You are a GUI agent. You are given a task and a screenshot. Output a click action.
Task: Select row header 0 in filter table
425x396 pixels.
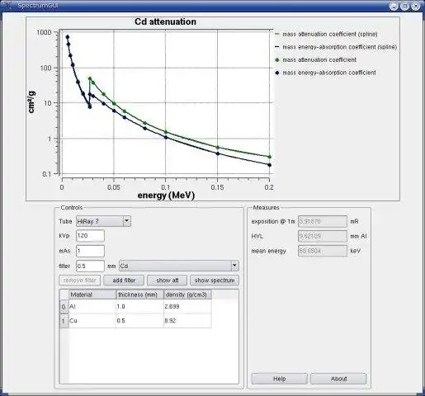64,307
